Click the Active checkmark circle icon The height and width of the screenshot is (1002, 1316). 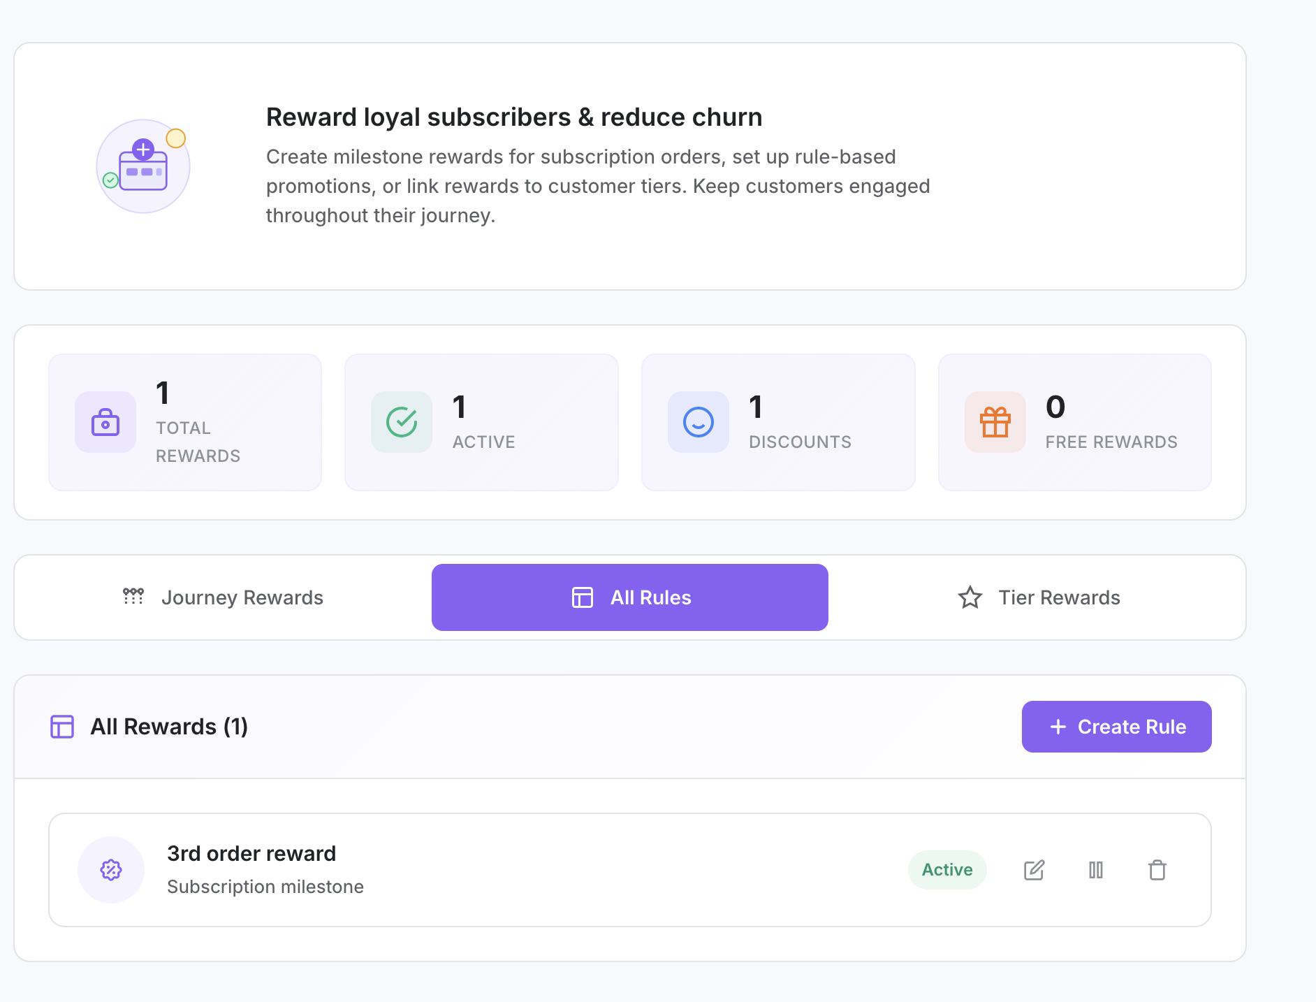coord(402,422)
